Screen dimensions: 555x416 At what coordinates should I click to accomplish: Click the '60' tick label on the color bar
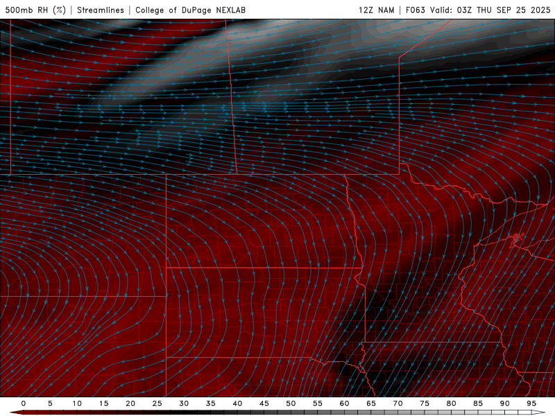[x=344, y=404]
